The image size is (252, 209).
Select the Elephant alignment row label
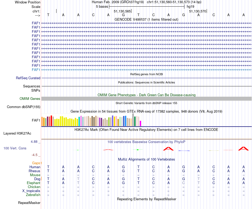click(33, 183)
